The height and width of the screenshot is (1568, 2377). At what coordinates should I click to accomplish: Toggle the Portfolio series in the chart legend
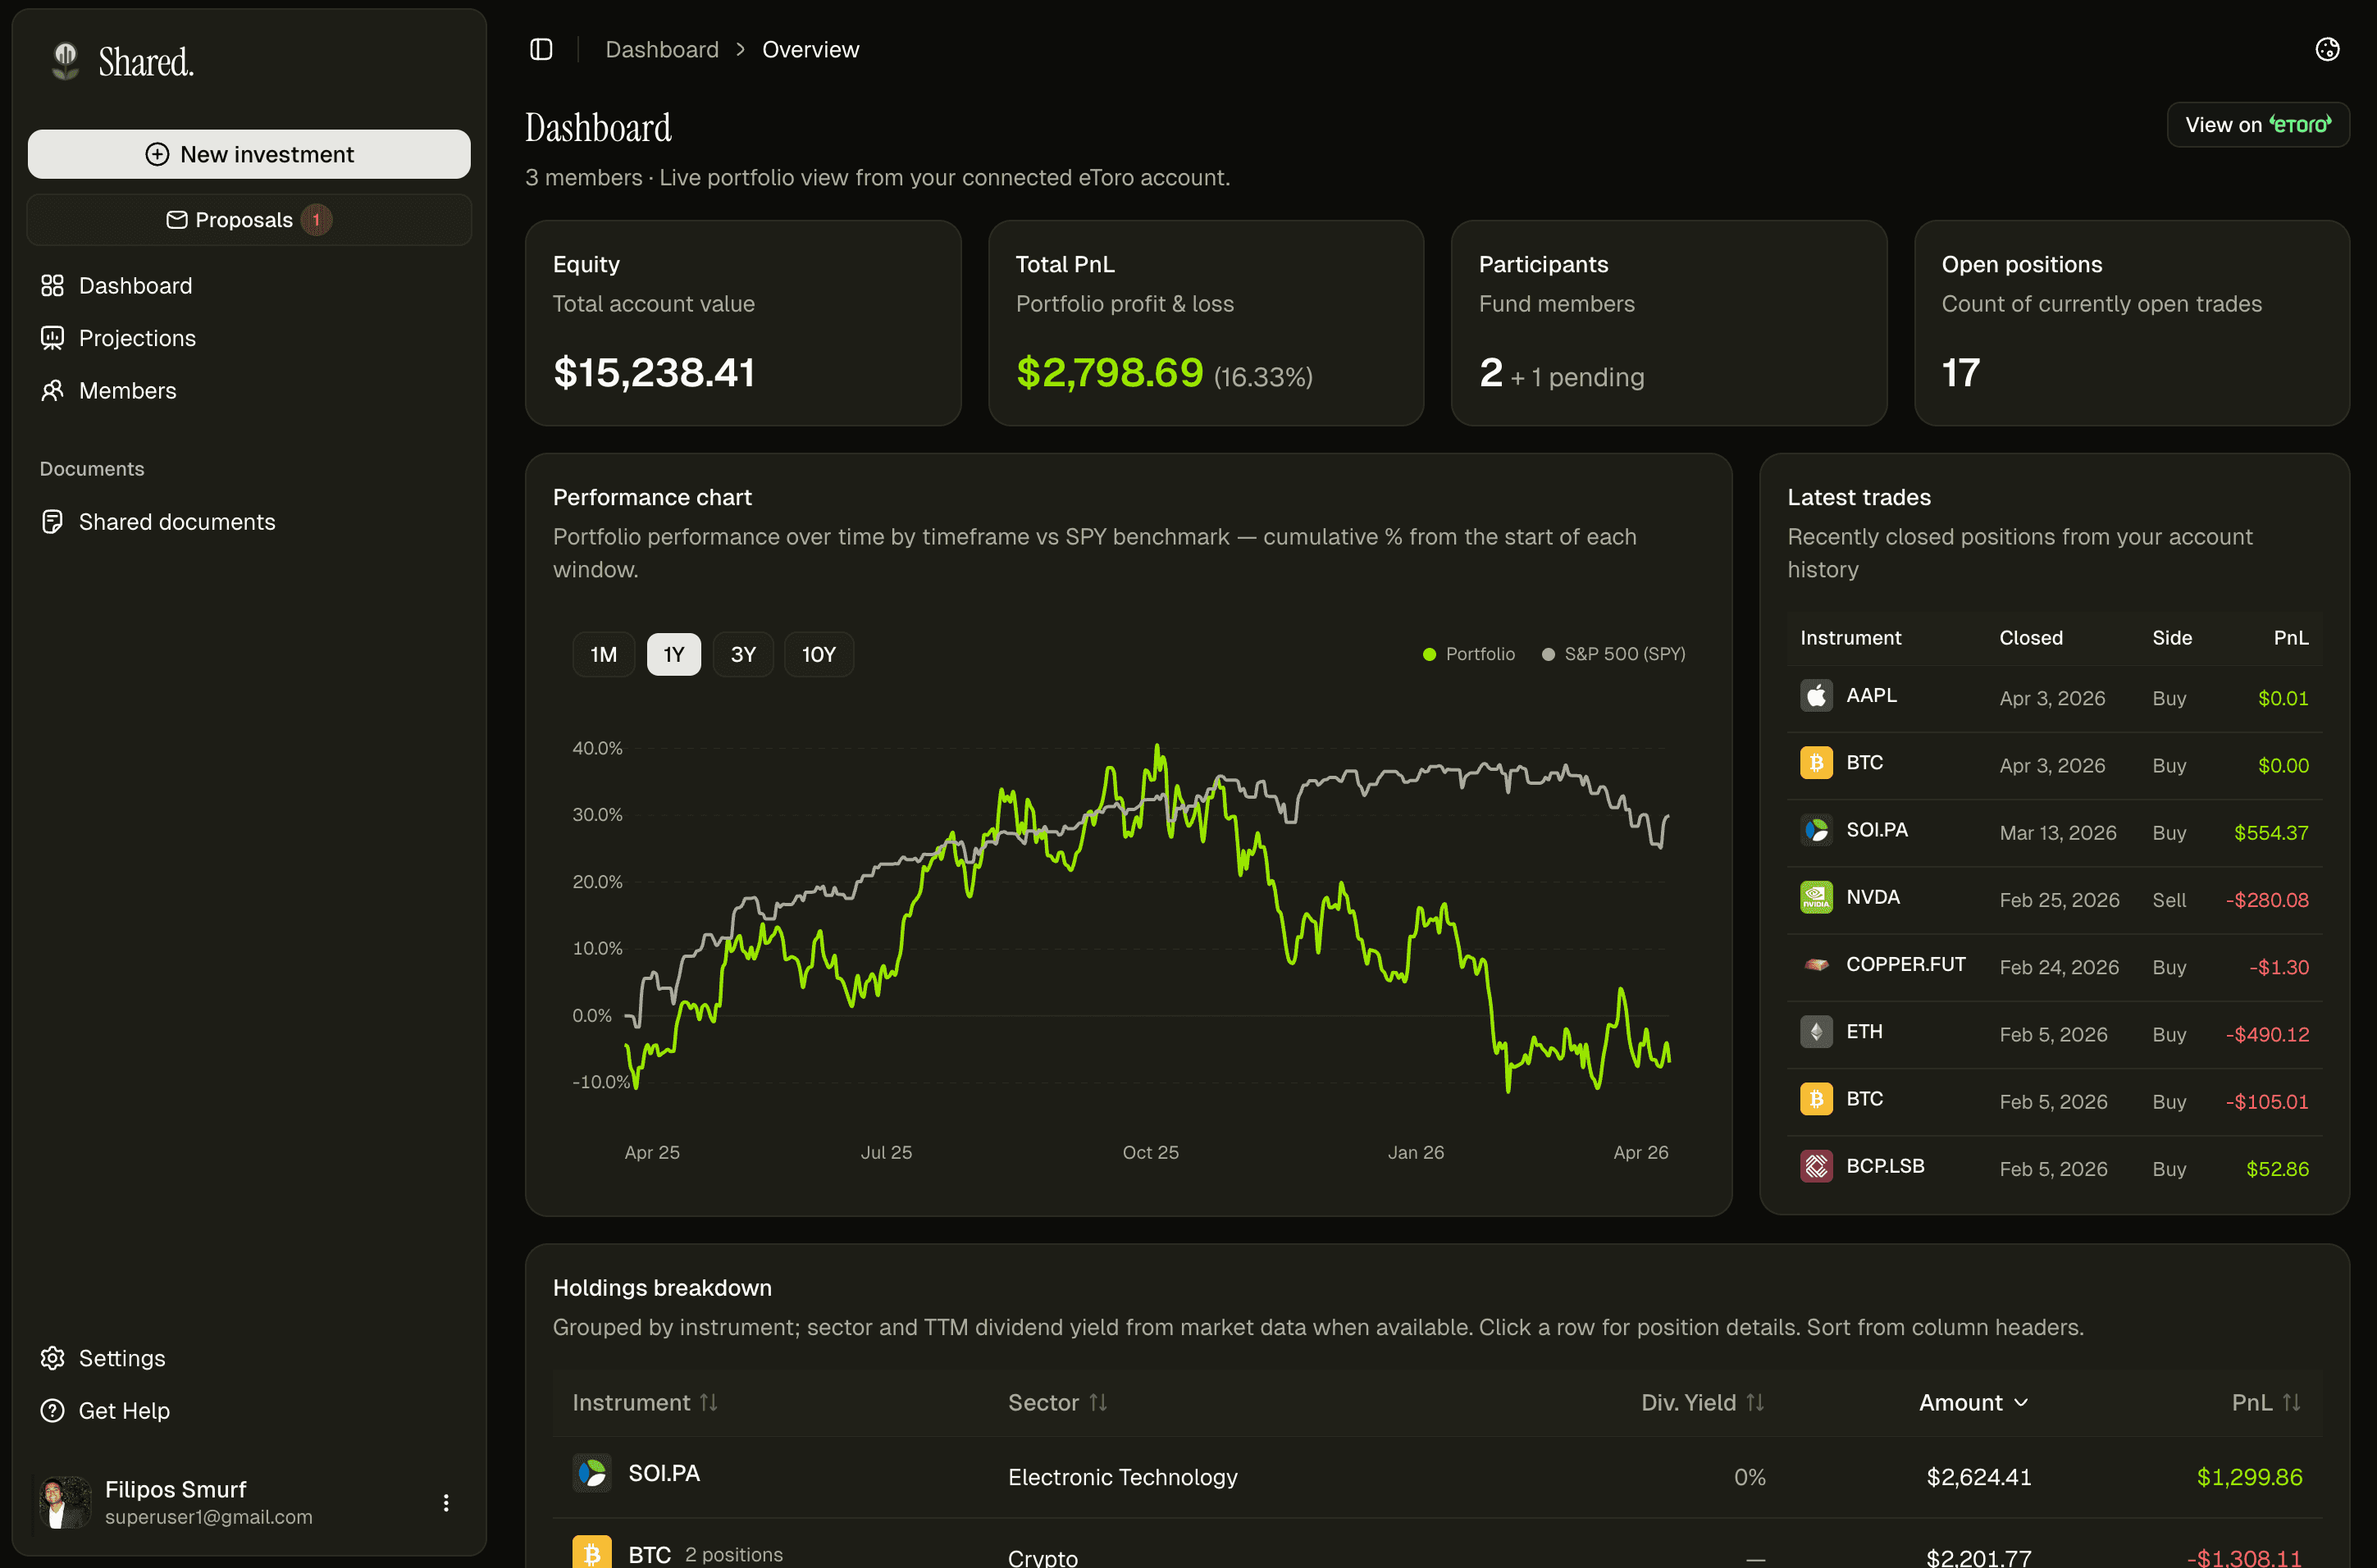(x=1469, y=654)
